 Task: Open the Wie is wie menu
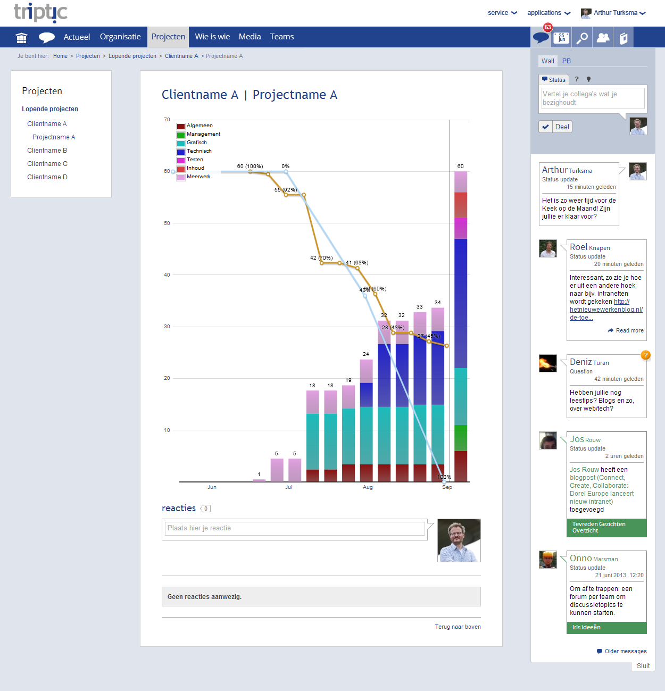pos(212,37)
